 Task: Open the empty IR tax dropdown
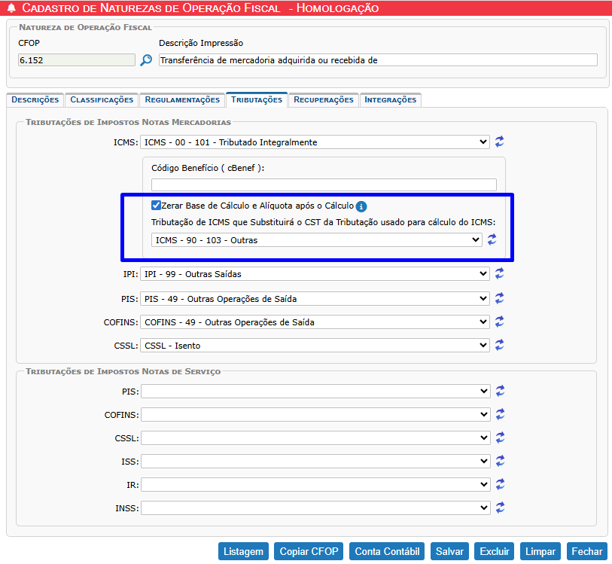point(315,484)
